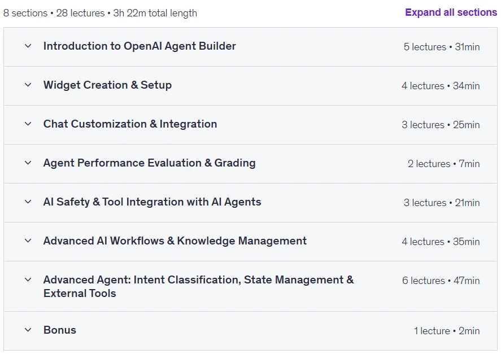Open Advanced Agent Intent Classification section title
This screenshot has width=501, height=354.
[198, 286]
